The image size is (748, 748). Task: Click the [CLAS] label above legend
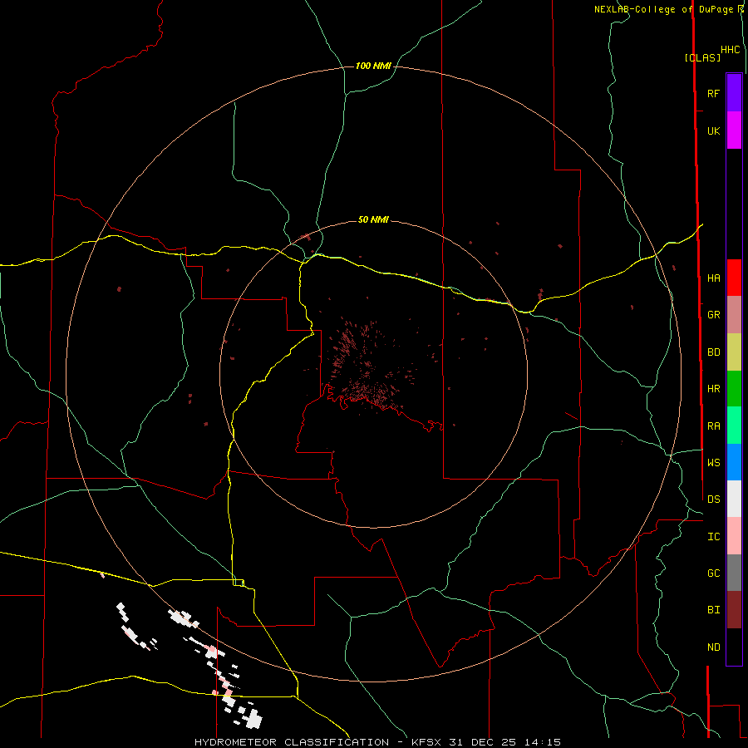tap(702, 57)
